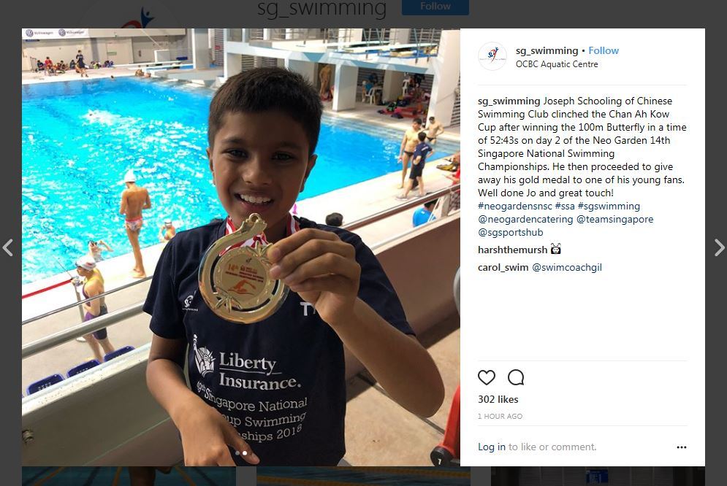Screen dimensions: 727x486
Task: Click Log in to like or comment
Action: [492, 447]
